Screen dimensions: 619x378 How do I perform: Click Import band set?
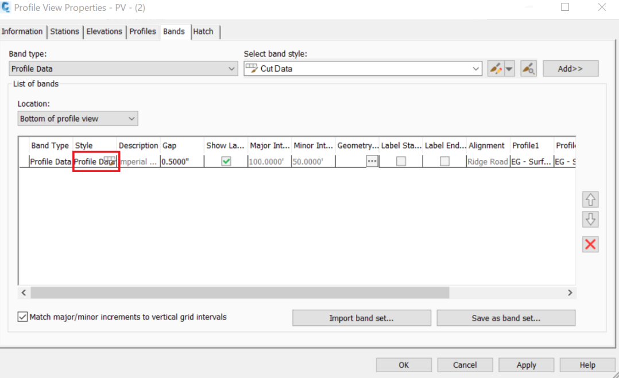[x=361, y=317]
